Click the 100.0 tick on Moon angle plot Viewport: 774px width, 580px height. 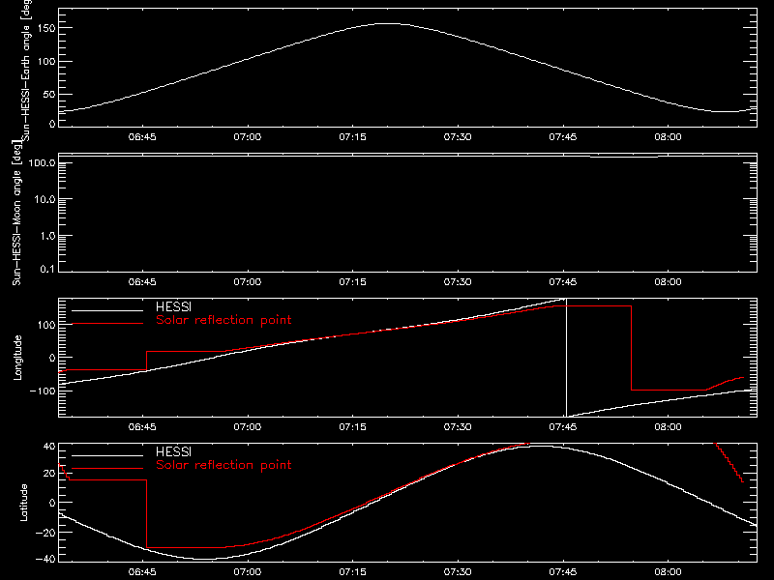42,163
